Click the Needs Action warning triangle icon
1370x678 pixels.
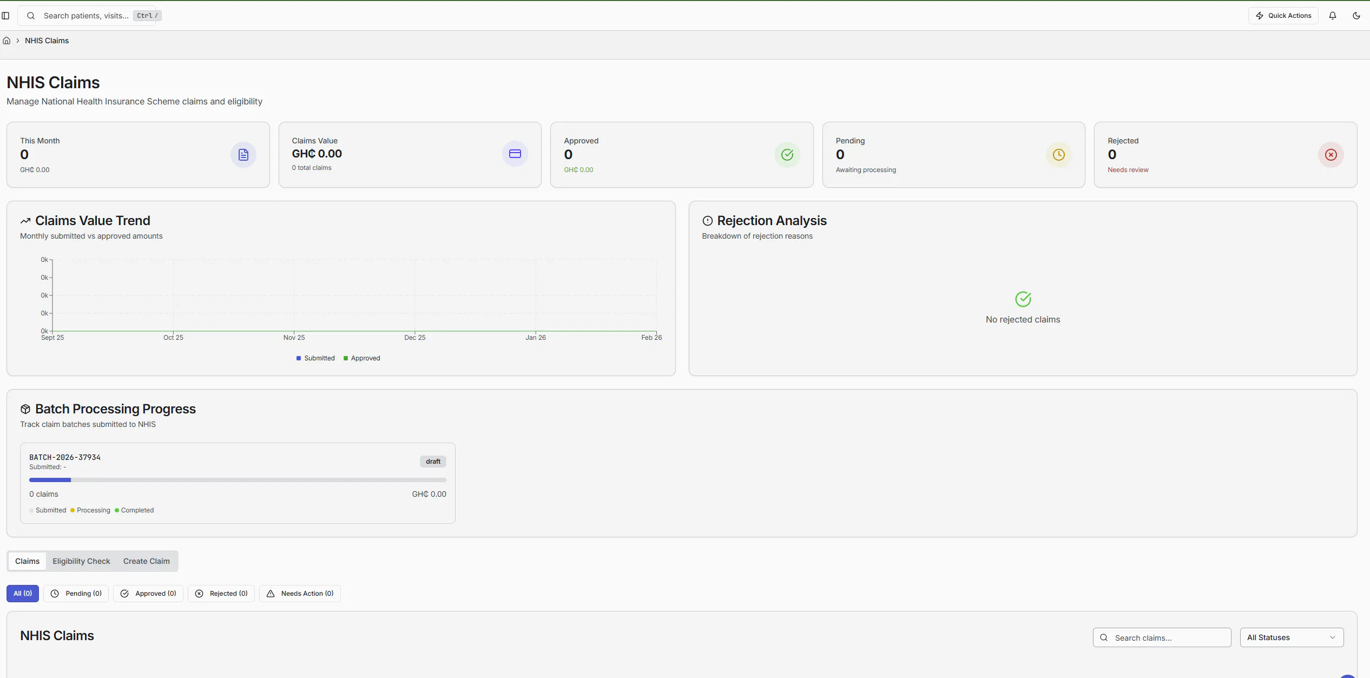click(x=271, y=594)
